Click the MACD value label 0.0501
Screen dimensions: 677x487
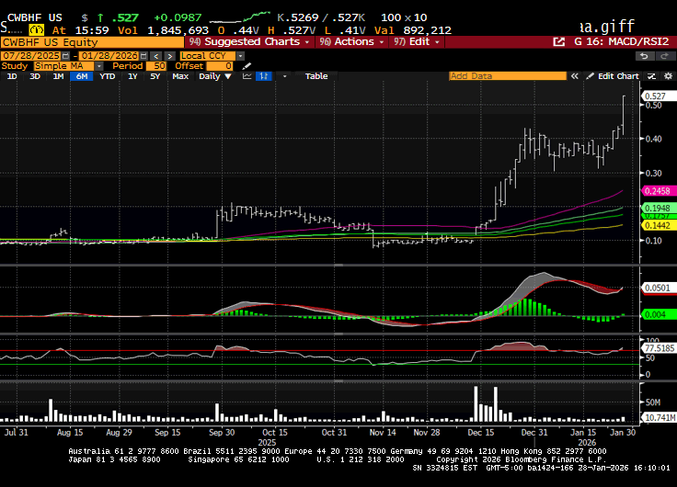[x=659, y=289]
